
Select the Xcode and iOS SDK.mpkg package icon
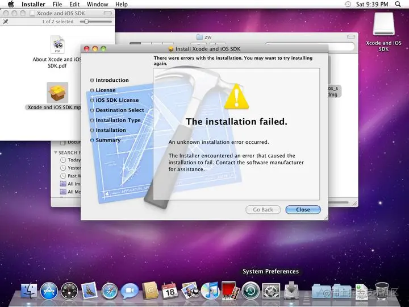pyautogui.click(x=57, y=93)
